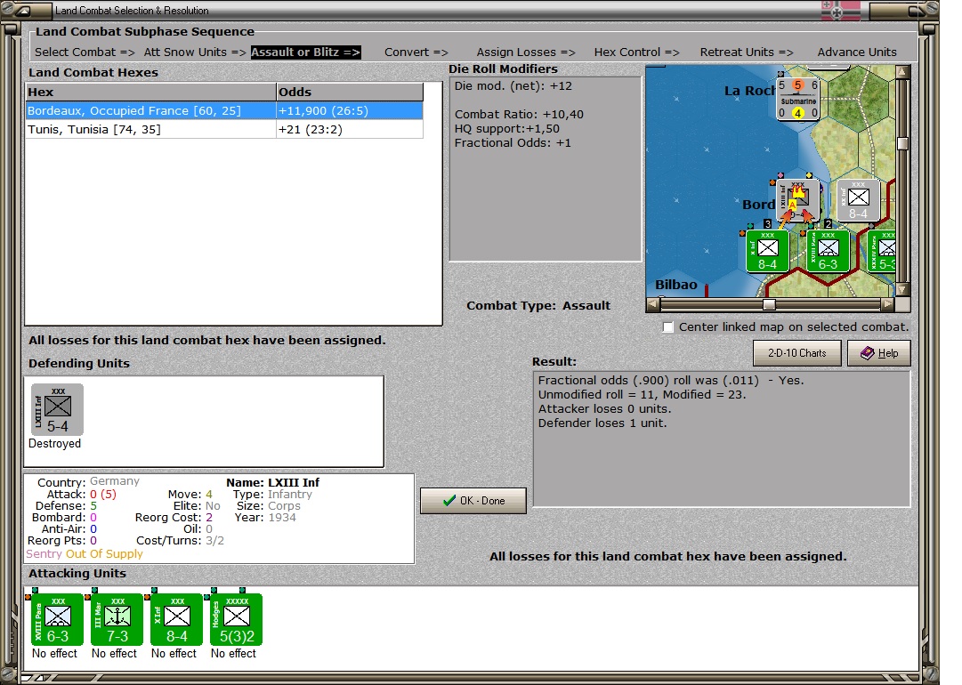Click the Die mod. (net): +12 line
The width and height of the screenshot is (962, 685).
[x=513, y=86]
